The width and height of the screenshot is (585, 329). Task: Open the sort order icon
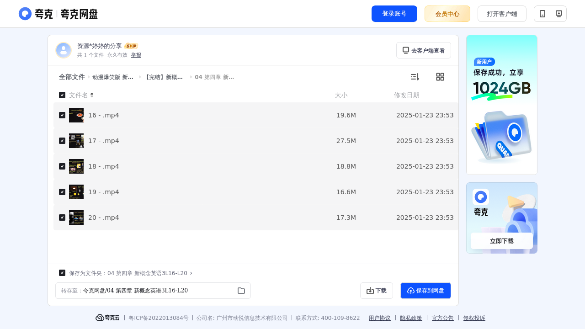coord(415,77)
